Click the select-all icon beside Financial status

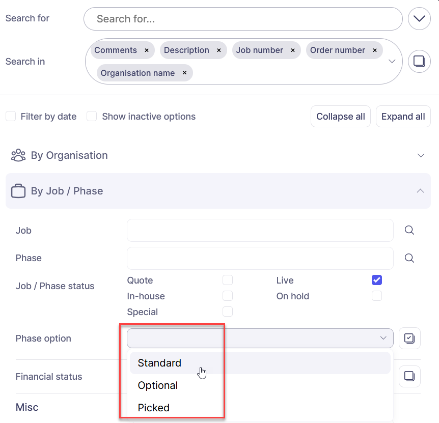(409, 376)
